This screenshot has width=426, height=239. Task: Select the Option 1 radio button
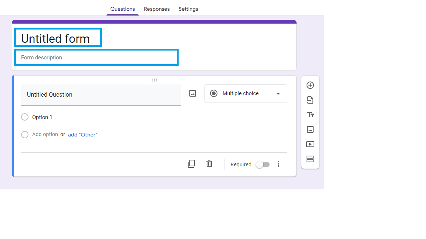click(24, 117)
